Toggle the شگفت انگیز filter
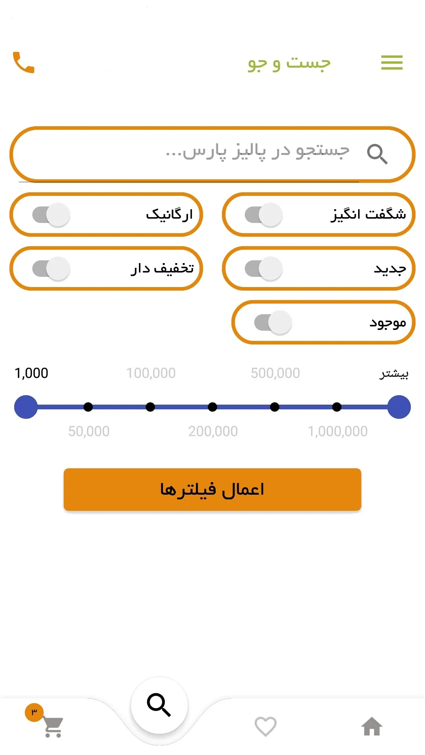Viewport: 425px width, 755px height. (x=264, y=215)
